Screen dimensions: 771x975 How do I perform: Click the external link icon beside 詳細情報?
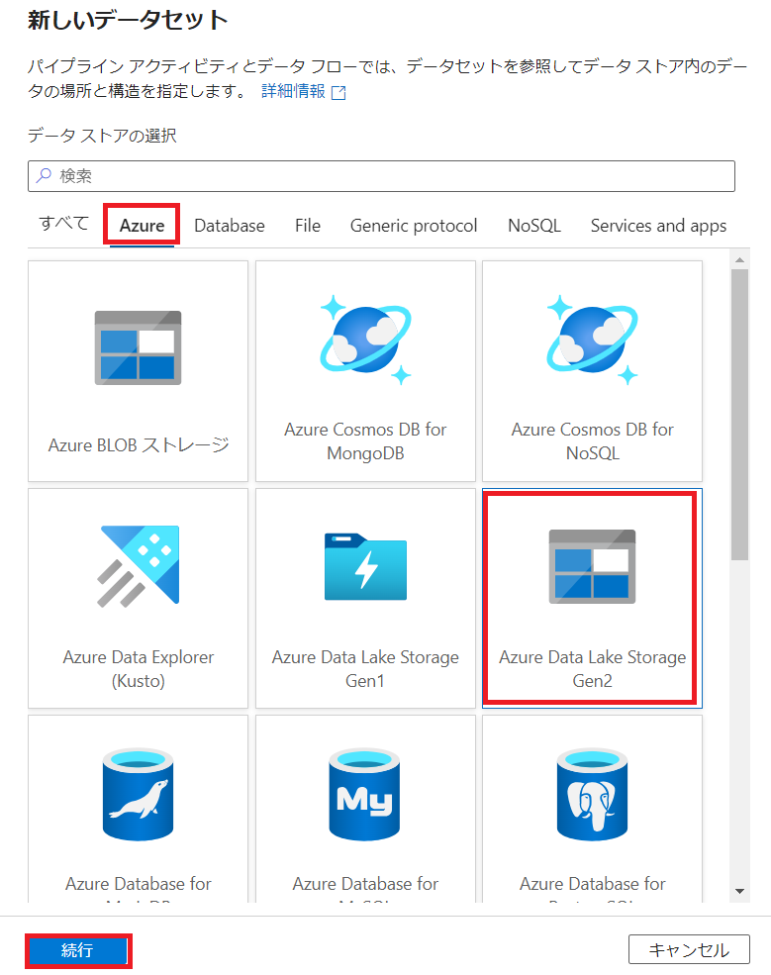point(338,93)
